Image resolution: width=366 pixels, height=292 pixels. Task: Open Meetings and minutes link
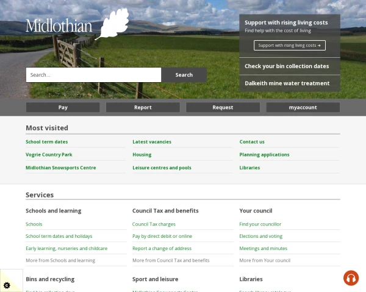(x=264, y=248)
